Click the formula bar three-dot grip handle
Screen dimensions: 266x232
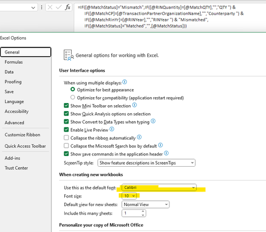pos(42,7)
